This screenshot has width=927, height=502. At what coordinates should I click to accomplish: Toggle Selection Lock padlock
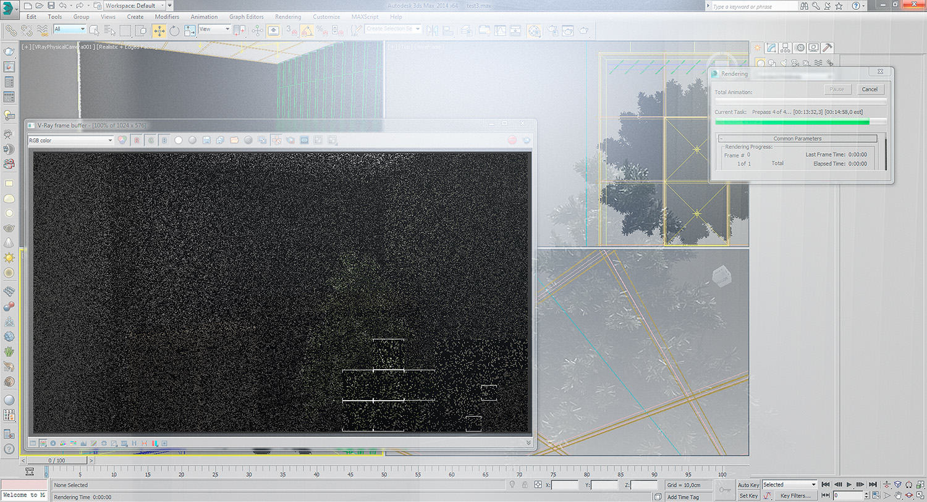point(525,485)
